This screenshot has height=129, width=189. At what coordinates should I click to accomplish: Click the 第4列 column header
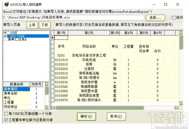click(129, 33)
